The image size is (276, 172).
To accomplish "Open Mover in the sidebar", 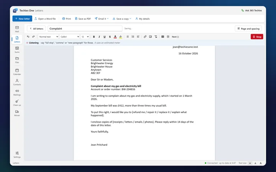I will (x=17, y=113).
